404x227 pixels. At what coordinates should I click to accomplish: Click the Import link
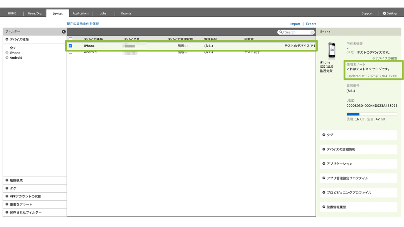[295, 24]
